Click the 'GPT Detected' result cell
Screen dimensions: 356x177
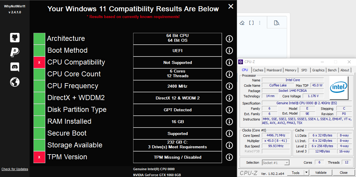tap(178, 110)
